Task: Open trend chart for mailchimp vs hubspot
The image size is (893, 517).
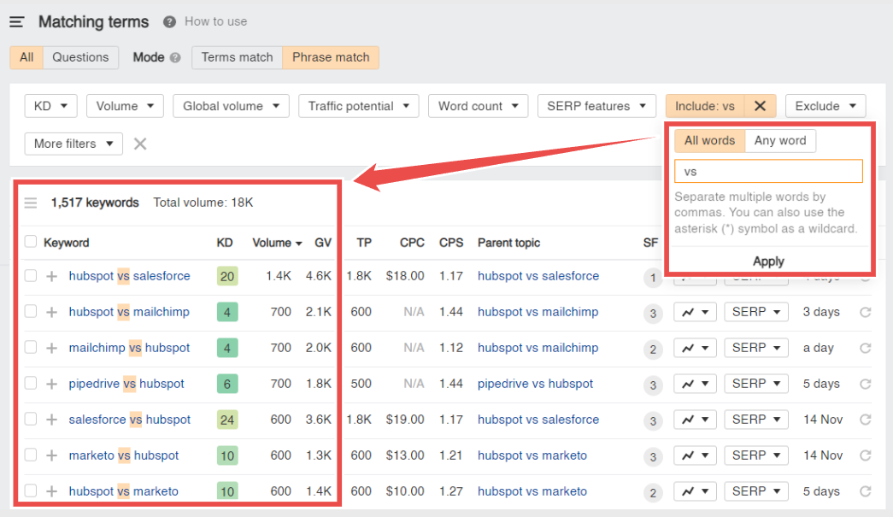Action: pos(695,348)
